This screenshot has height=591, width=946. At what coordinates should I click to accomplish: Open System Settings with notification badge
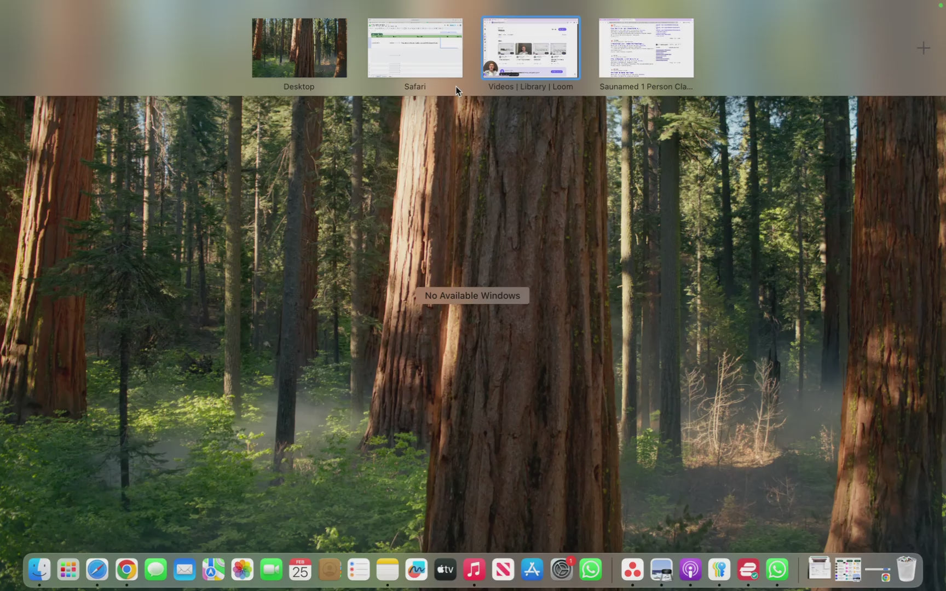(x=561, y=570)
